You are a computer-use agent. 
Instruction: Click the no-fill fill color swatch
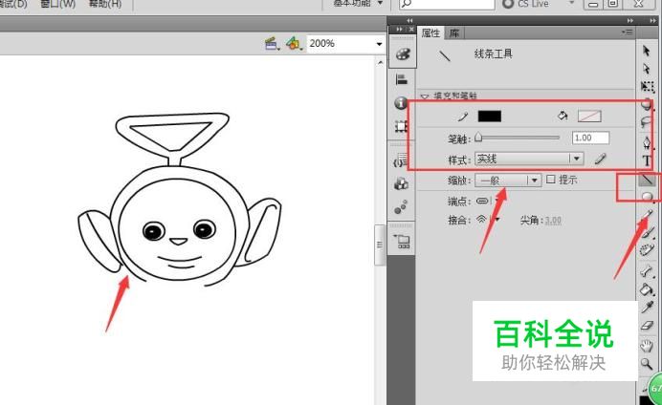(589, 116)
